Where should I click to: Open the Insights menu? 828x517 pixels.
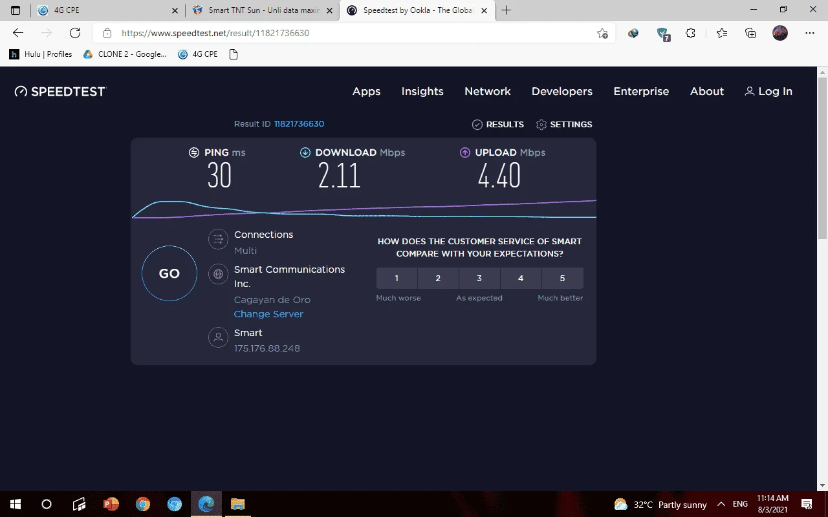pos(422,92)
